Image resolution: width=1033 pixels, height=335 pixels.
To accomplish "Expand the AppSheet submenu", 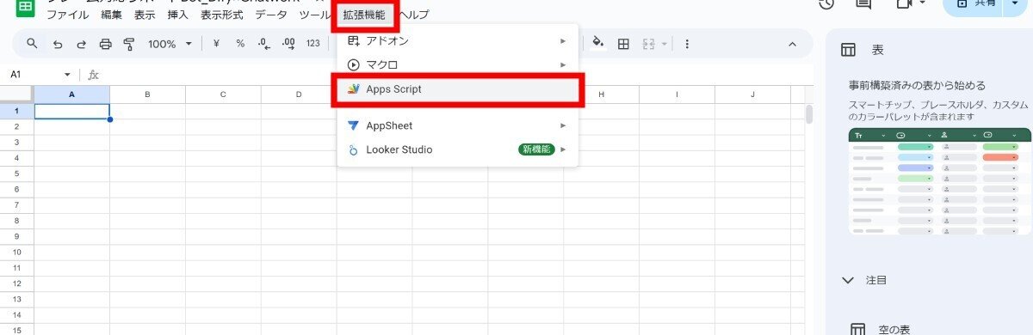I will pyautogui.click(x=457, y=125).
